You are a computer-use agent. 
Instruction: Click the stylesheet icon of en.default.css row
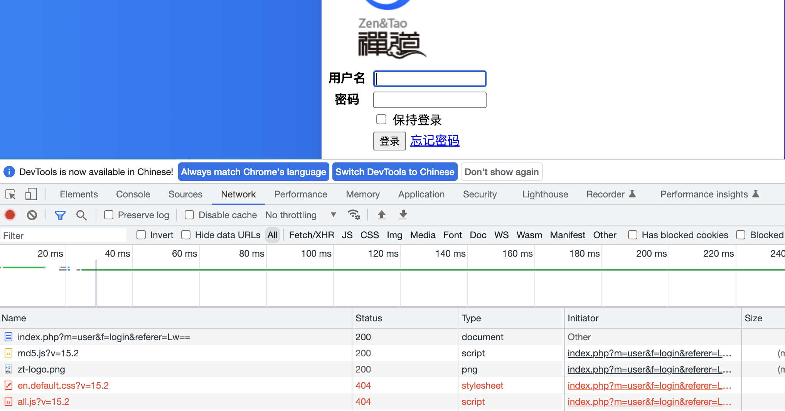coord(8,386)
